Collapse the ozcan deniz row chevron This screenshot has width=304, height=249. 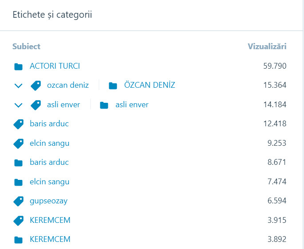18,86
